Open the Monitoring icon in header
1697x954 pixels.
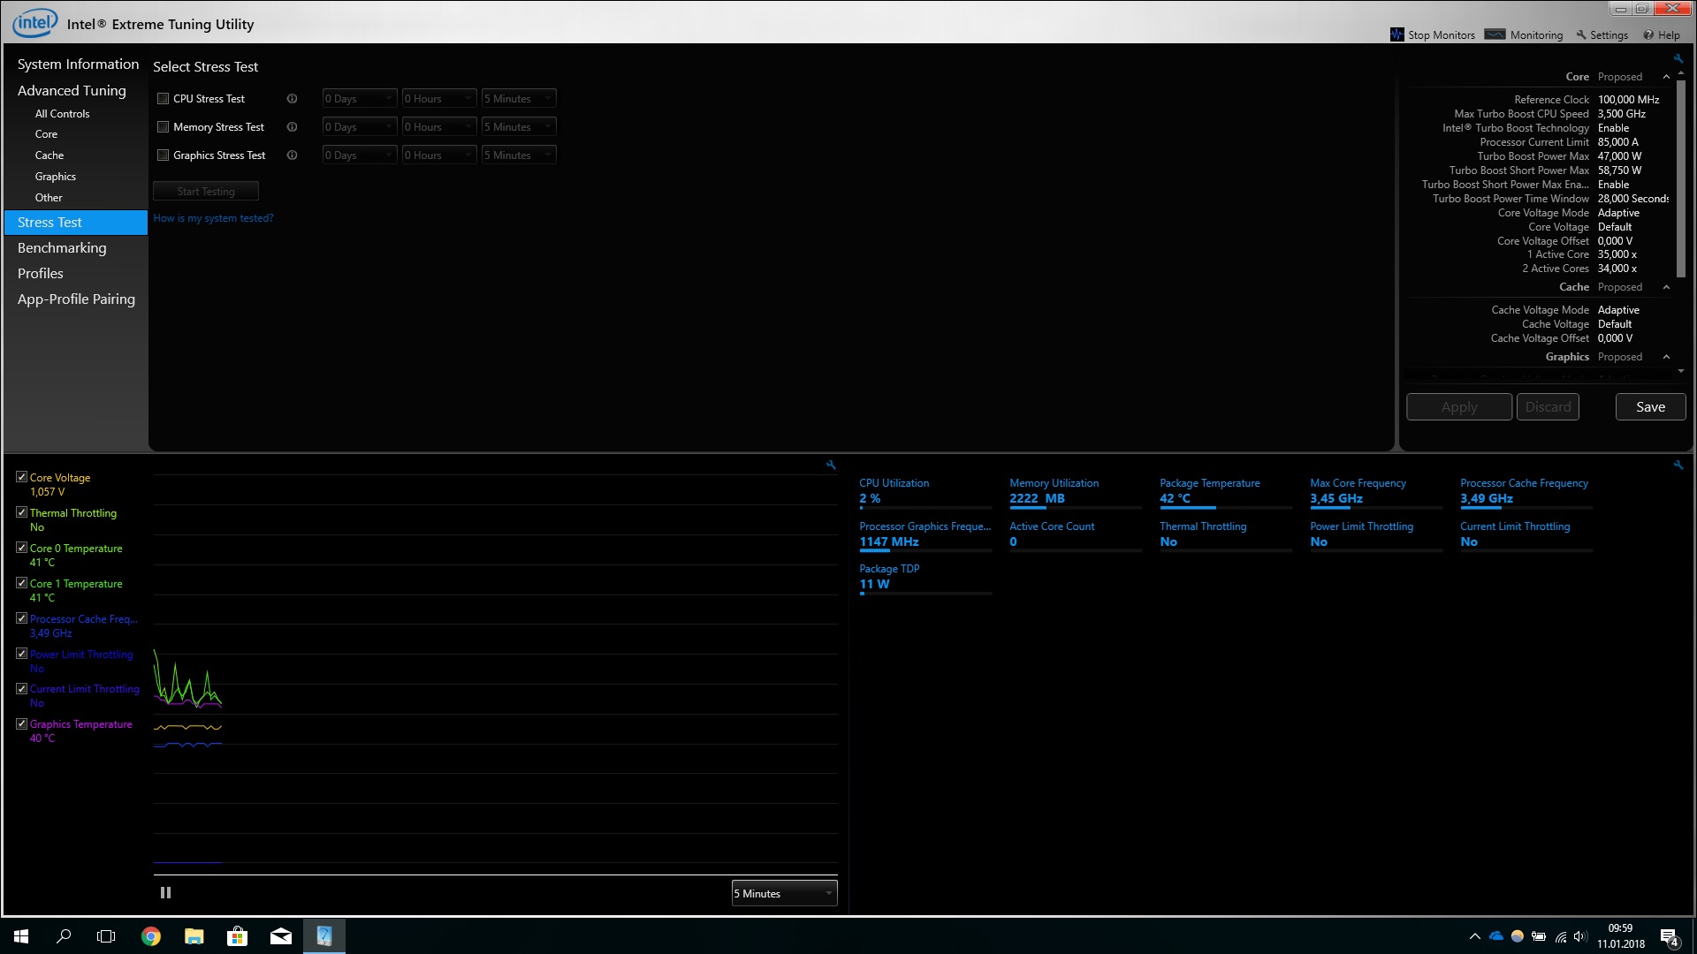[x=1495, y=34]
